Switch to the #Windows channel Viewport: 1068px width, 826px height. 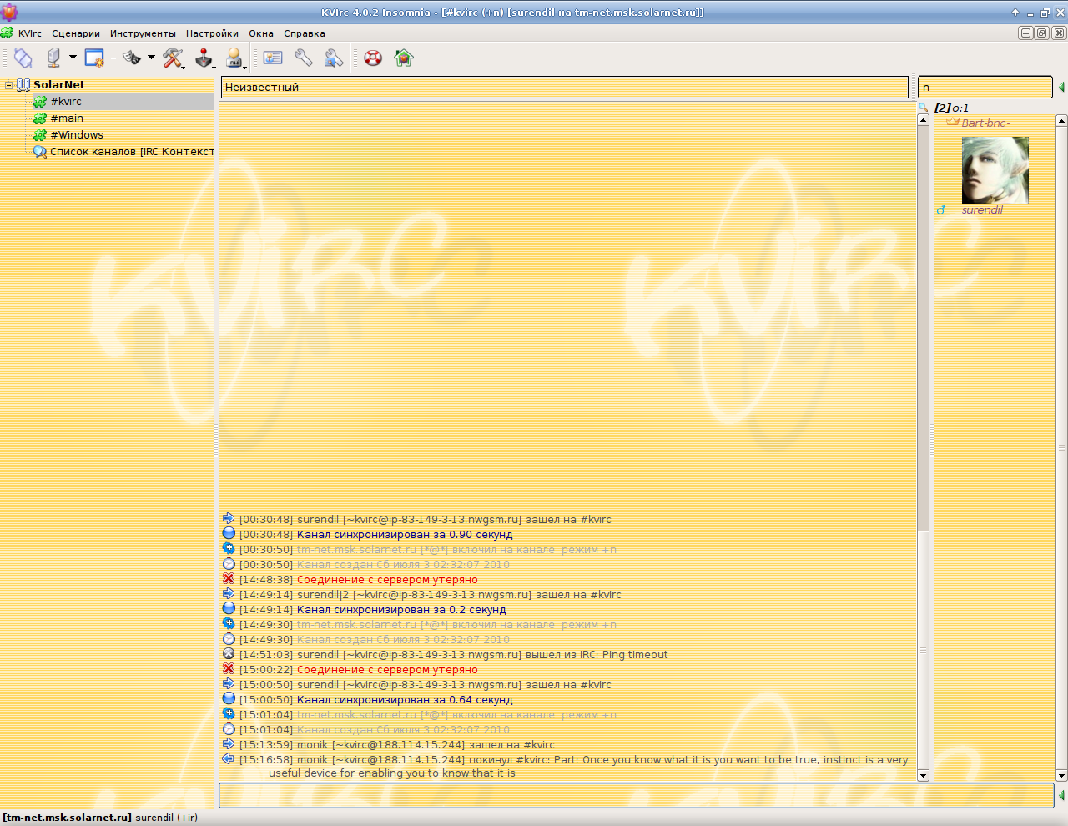click(x=77, y=135)
